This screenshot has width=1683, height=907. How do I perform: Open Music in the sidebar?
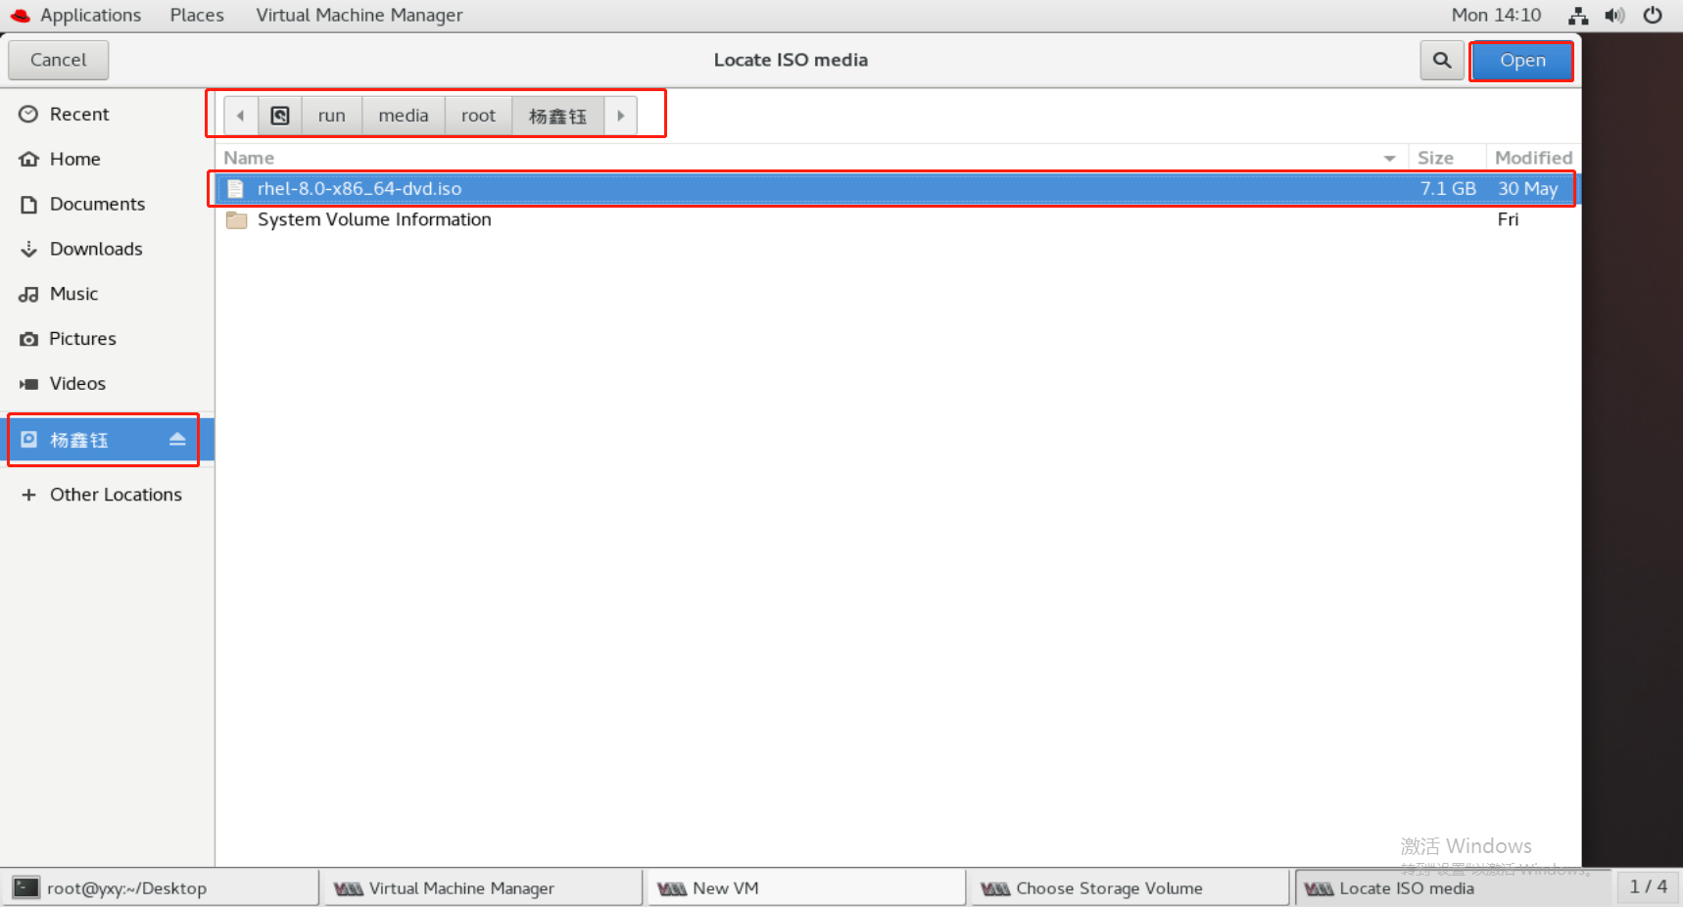107,294
